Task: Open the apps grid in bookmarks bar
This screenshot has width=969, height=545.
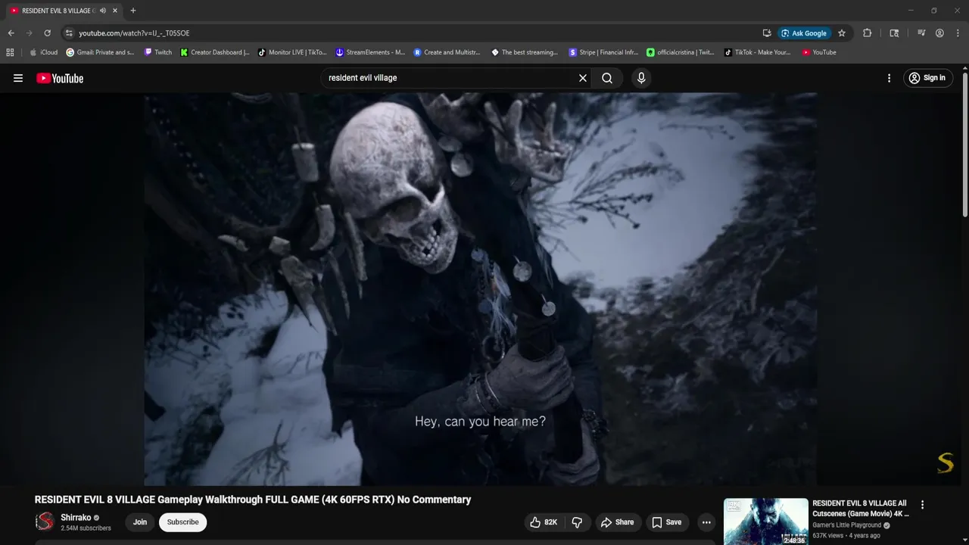Action: (x=10, y=52)
